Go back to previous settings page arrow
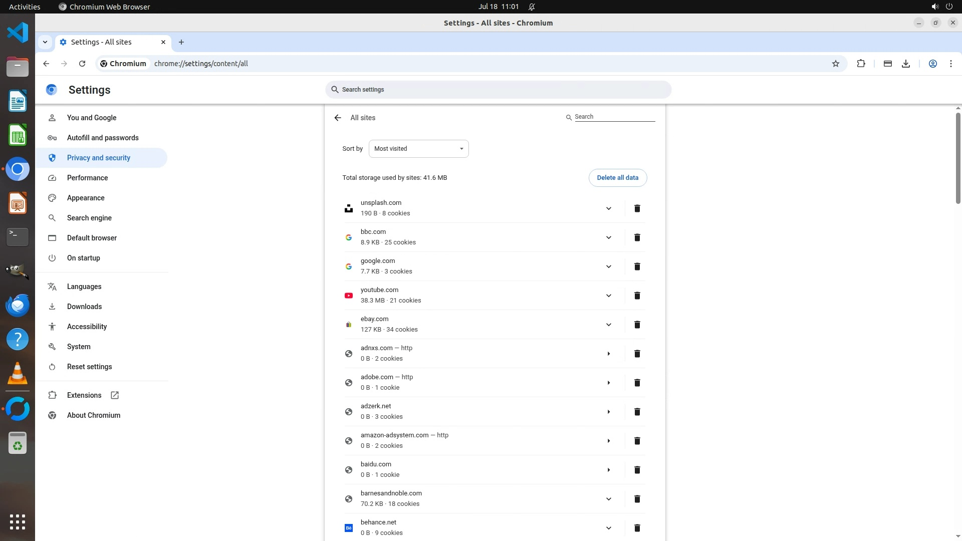The width and height of the screenshot is (962, 541). (338, 118)
